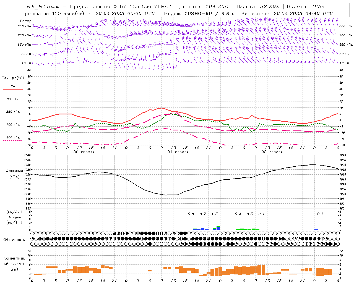Select the longitude value 104.308
Image resolution: width=354 pixels, height=283 pixels.
click(217, 7)
